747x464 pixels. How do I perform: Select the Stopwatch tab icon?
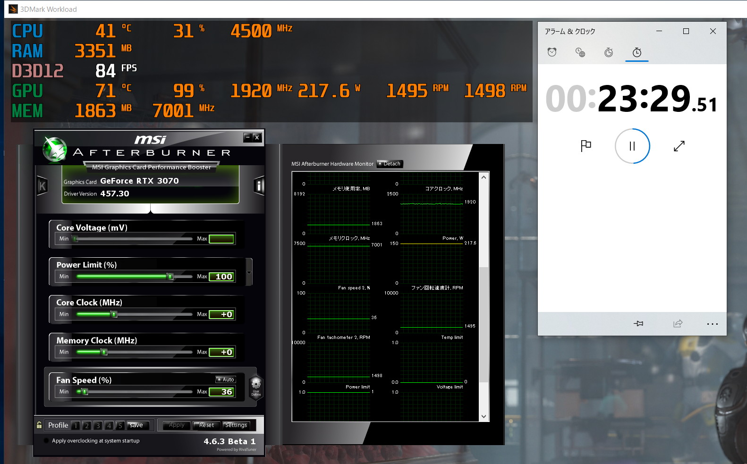pos(637,52)
